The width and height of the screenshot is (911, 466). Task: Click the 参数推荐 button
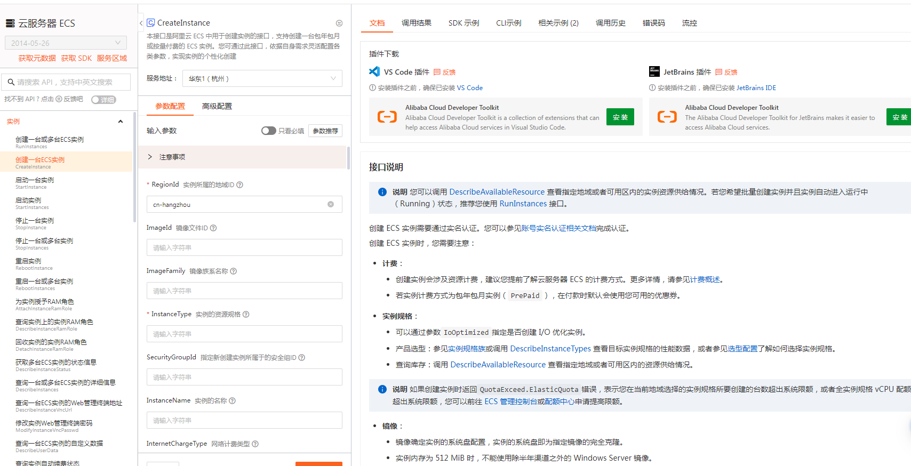coord(325,131)
